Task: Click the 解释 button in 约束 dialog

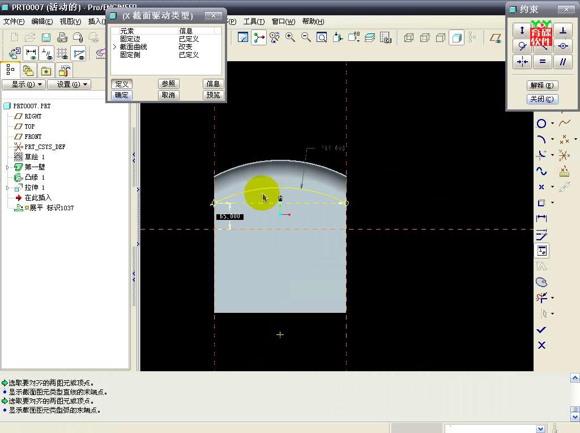Action: [x=542, y=86]
